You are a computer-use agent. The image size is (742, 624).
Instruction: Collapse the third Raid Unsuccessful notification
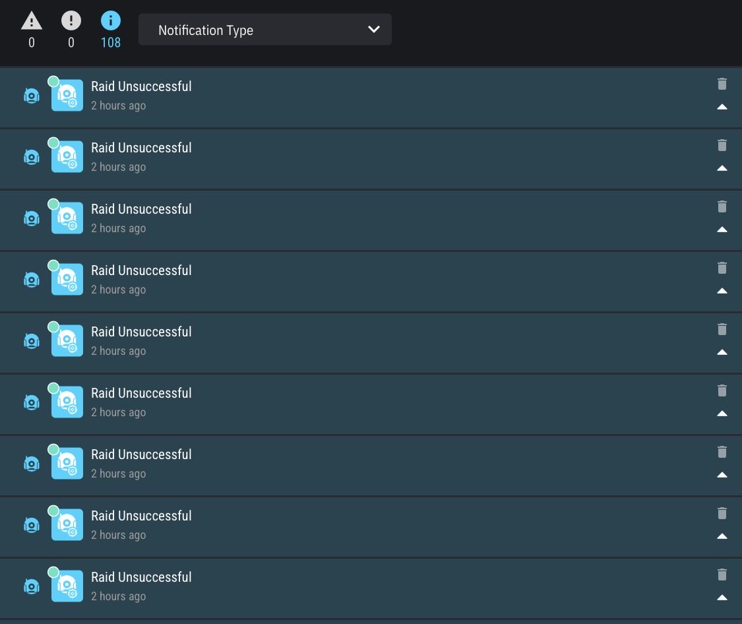point(722,230)
